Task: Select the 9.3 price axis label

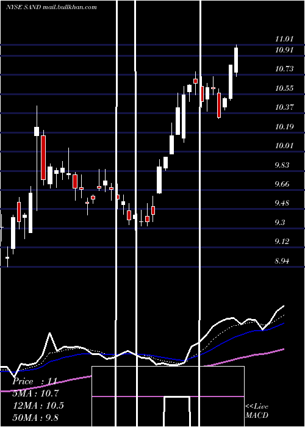Action: pos(280,223)
